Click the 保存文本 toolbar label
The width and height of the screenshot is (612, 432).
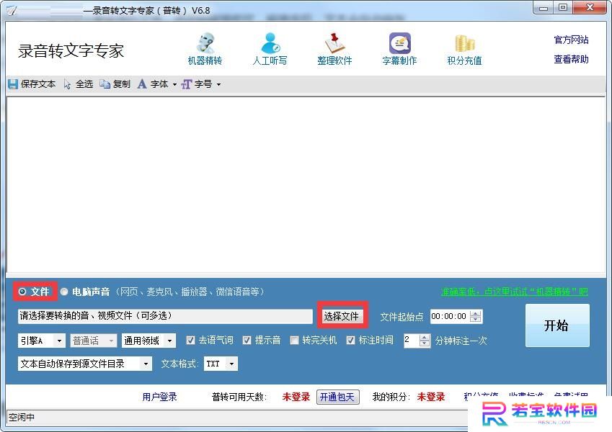click(38, 84)
